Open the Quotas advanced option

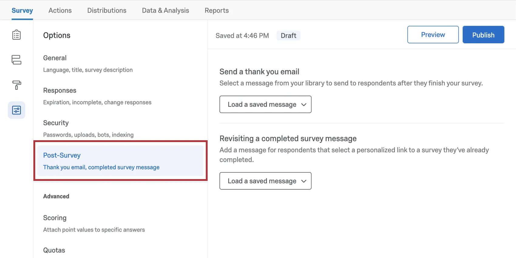pos(54,250)
